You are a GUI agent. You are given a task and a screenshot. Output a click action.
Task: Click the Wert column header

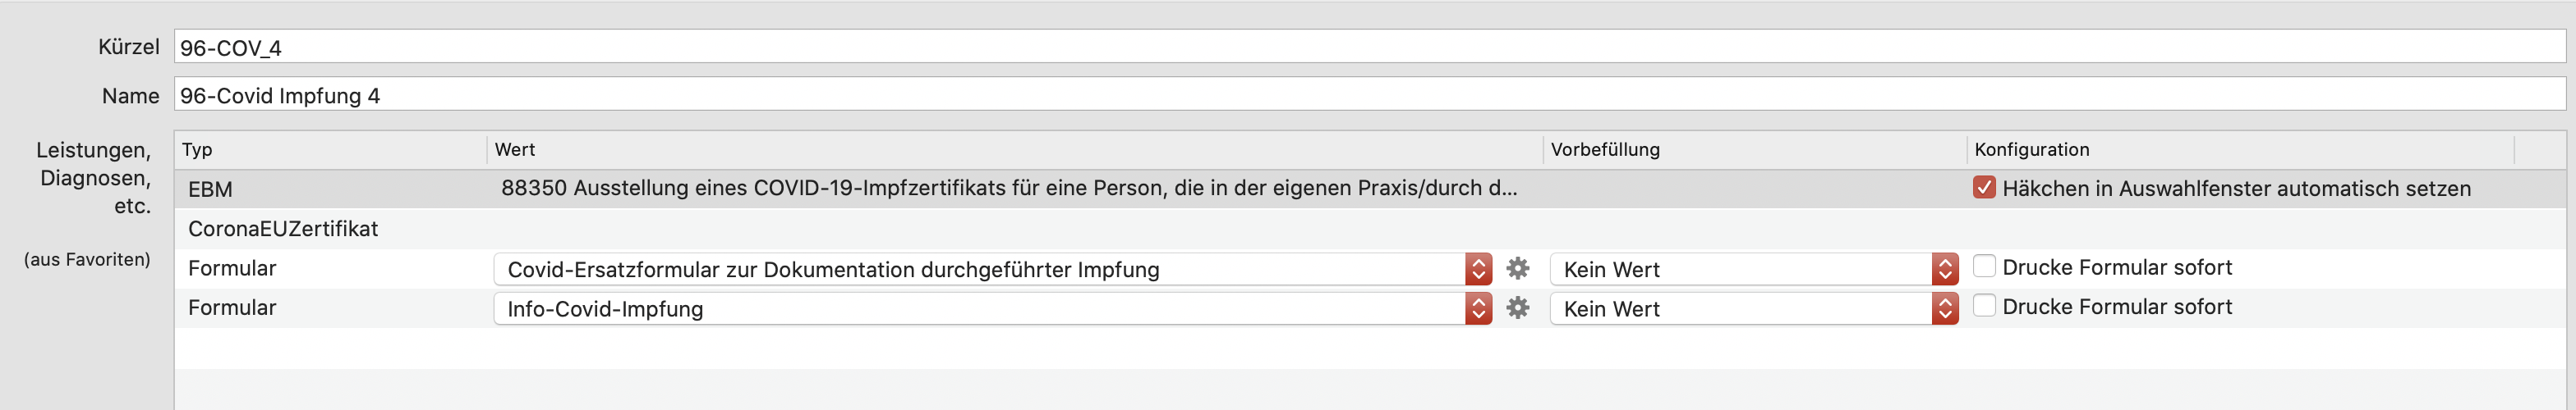1015,149
